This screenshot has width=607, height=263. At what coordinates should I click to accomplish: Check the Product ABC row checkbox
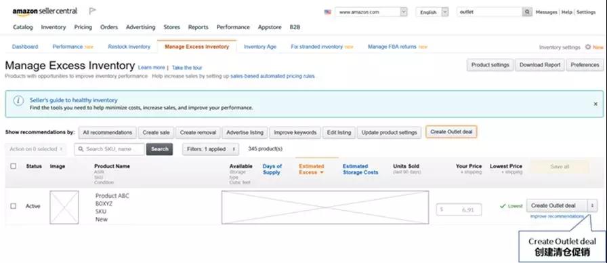point(14,206)
